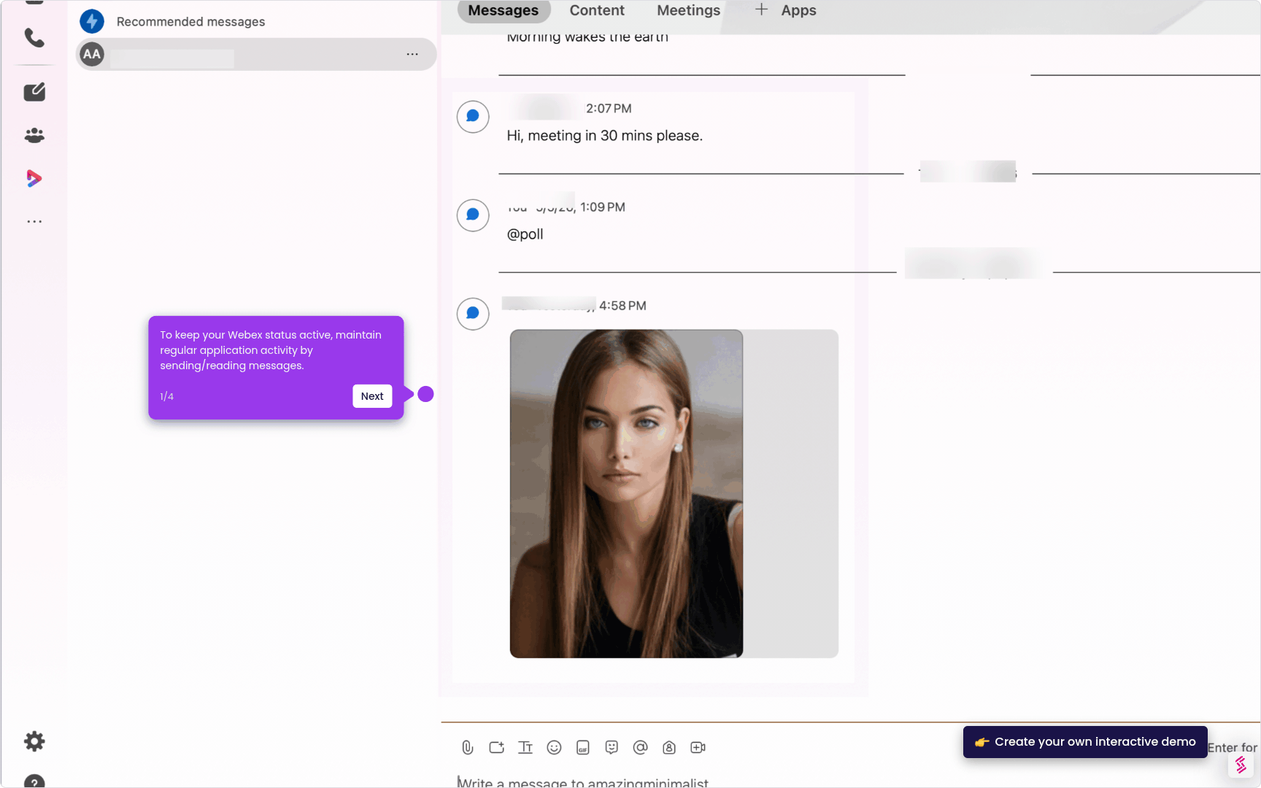Open the GIF picker icon
Screen dimensions: 1261x788
[583, 747]
